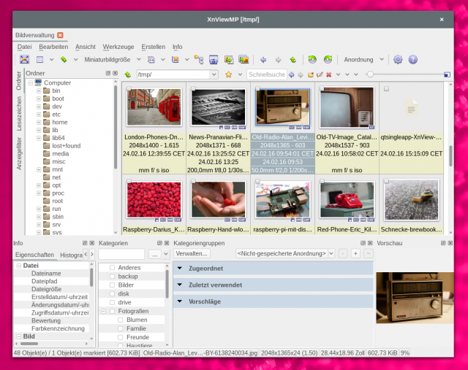Open the Lesezeichen side tab
Image resolution: width=468 pixels, height=370 pixels.
coord(19,114)
